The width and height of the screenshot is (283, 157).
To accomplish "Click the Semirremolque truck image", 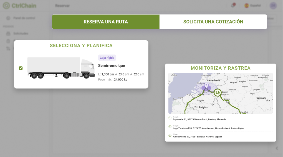I will pyautogui.click(x=61, y=68).
